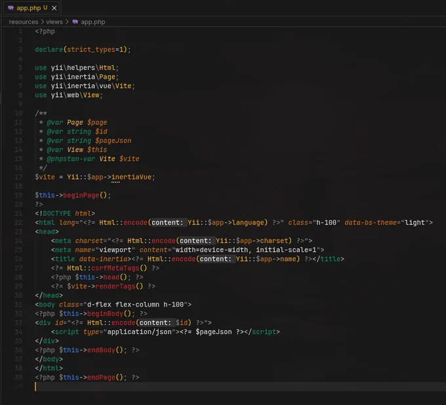
Task: Close the app.php tab
Action: [x=54, y=8]
